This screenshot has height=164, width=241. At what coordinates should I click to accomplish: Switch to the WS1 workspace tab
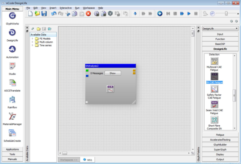[x=88, y=160]
